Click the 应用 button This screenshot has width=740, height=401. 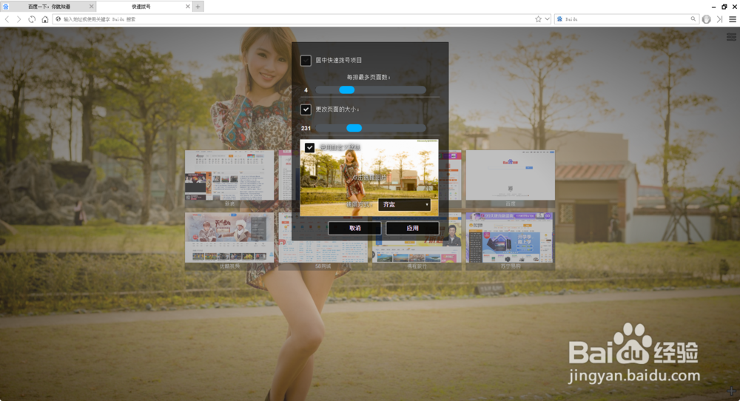click(x=412, y=228)
